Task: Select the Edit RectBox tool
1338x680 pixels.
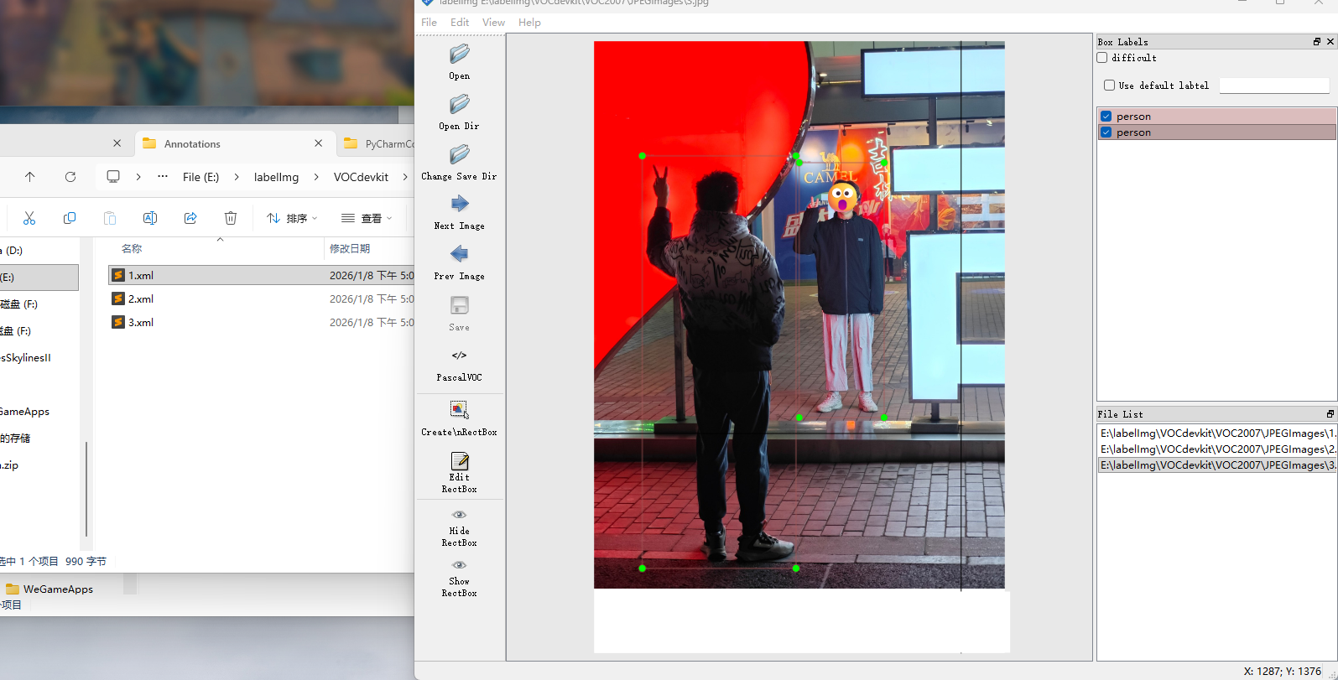Action: [x=459, y=461]
